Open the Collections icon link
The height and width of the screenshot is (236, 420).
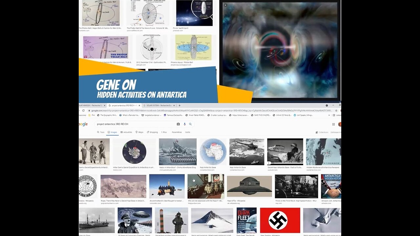point(317,132)
